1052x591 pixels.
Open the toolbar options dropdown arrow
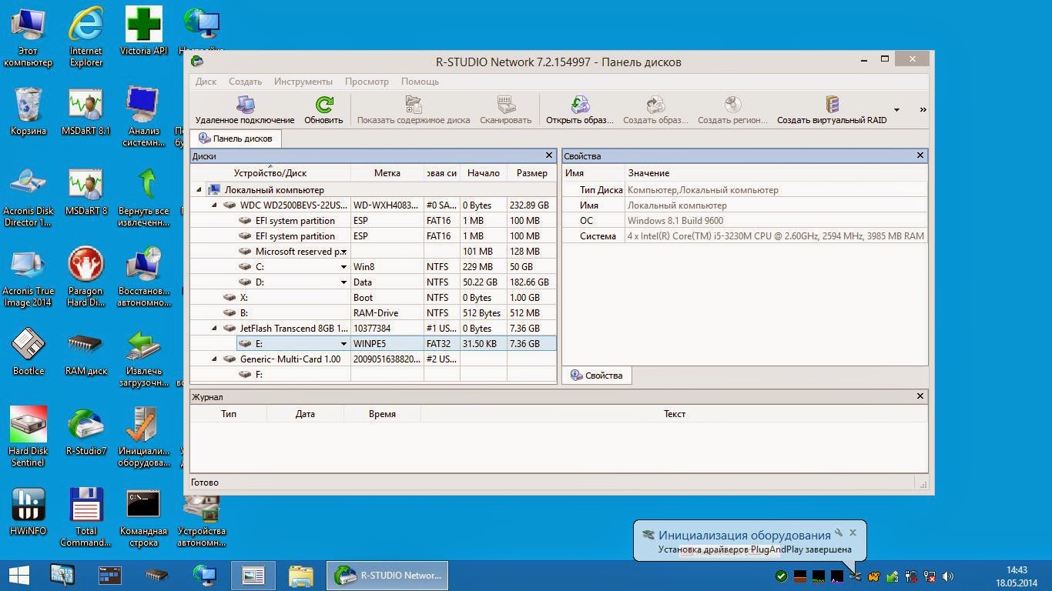pyautogui.click(x=896, y=110)
